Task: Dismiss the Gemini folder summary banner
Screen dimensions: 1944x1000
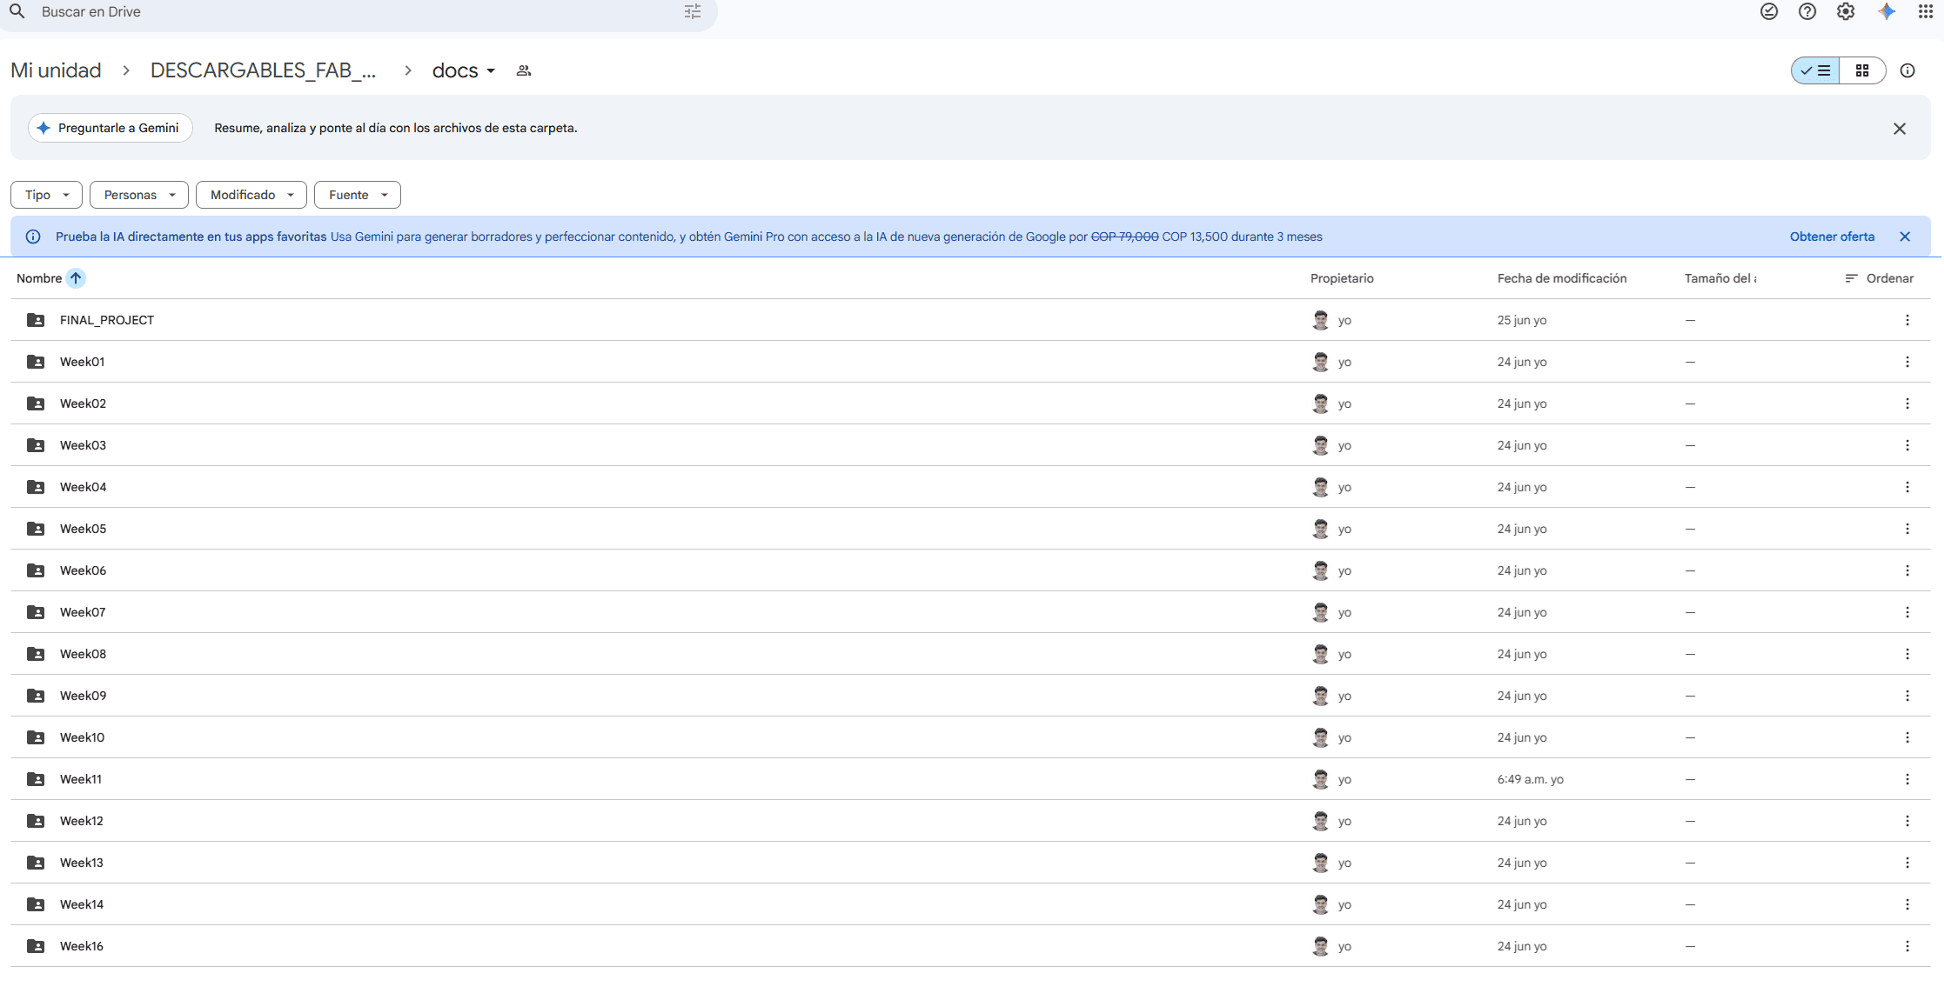Action: (x=1900, y=129)
